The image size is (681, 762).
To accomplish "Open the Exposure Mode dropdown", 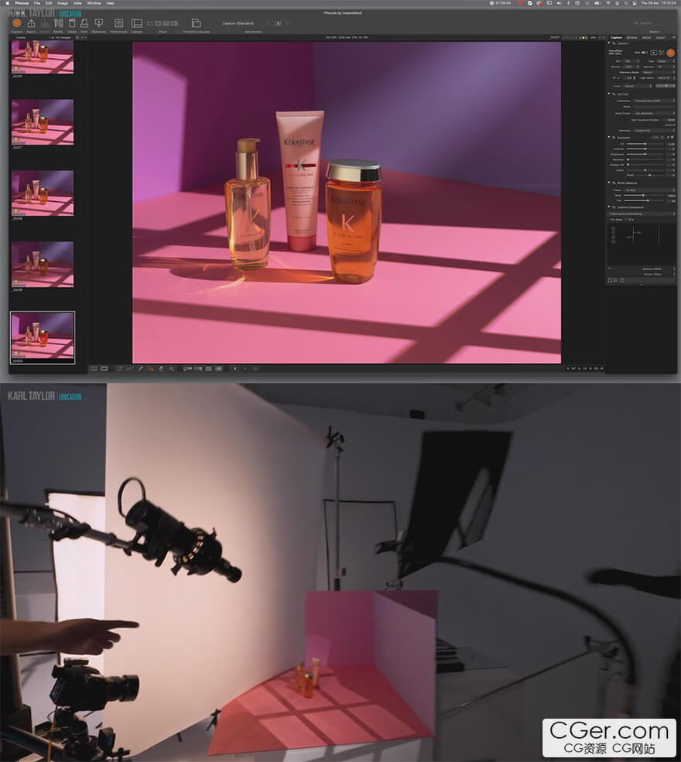I will (x=658, y=73).
